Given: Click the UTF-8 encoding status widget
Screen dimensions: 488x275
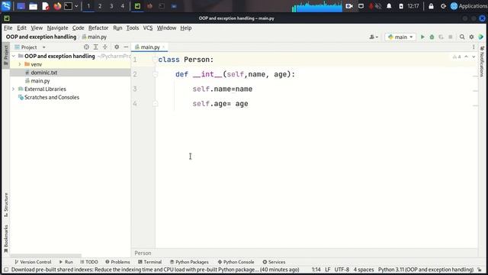Looking at the screenshot, I should click(342, 270).
